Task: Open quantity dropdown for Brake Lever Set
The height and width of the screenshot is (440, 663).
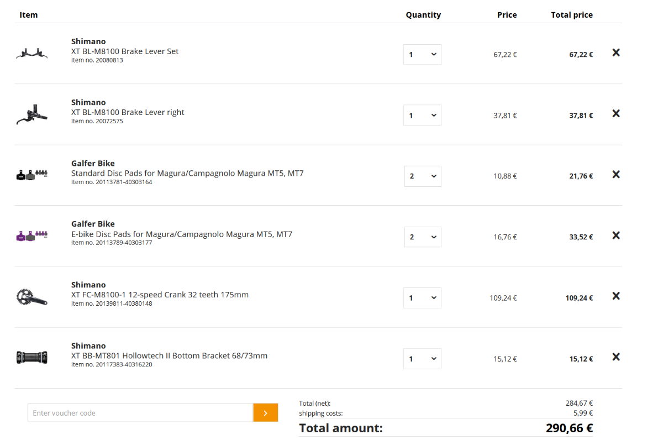Action: tap(422, 55)
